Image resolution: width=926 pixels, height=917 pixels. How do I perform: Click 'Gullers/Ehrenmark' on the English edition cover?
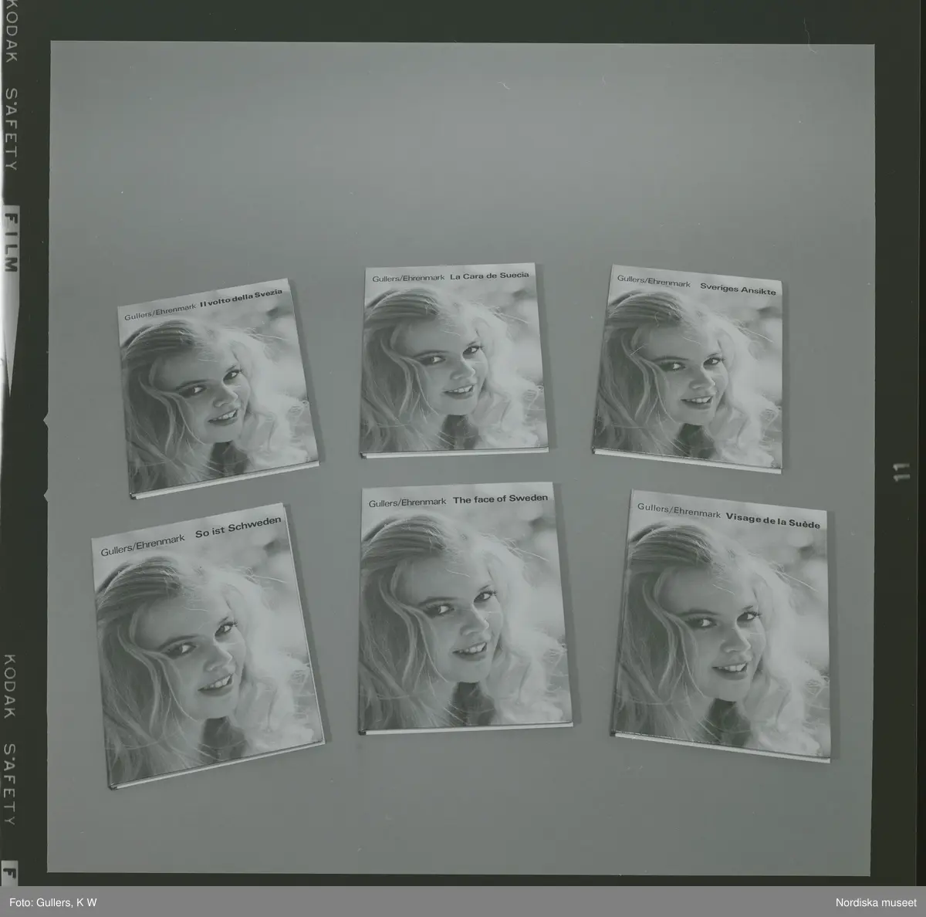coord(407,502)
